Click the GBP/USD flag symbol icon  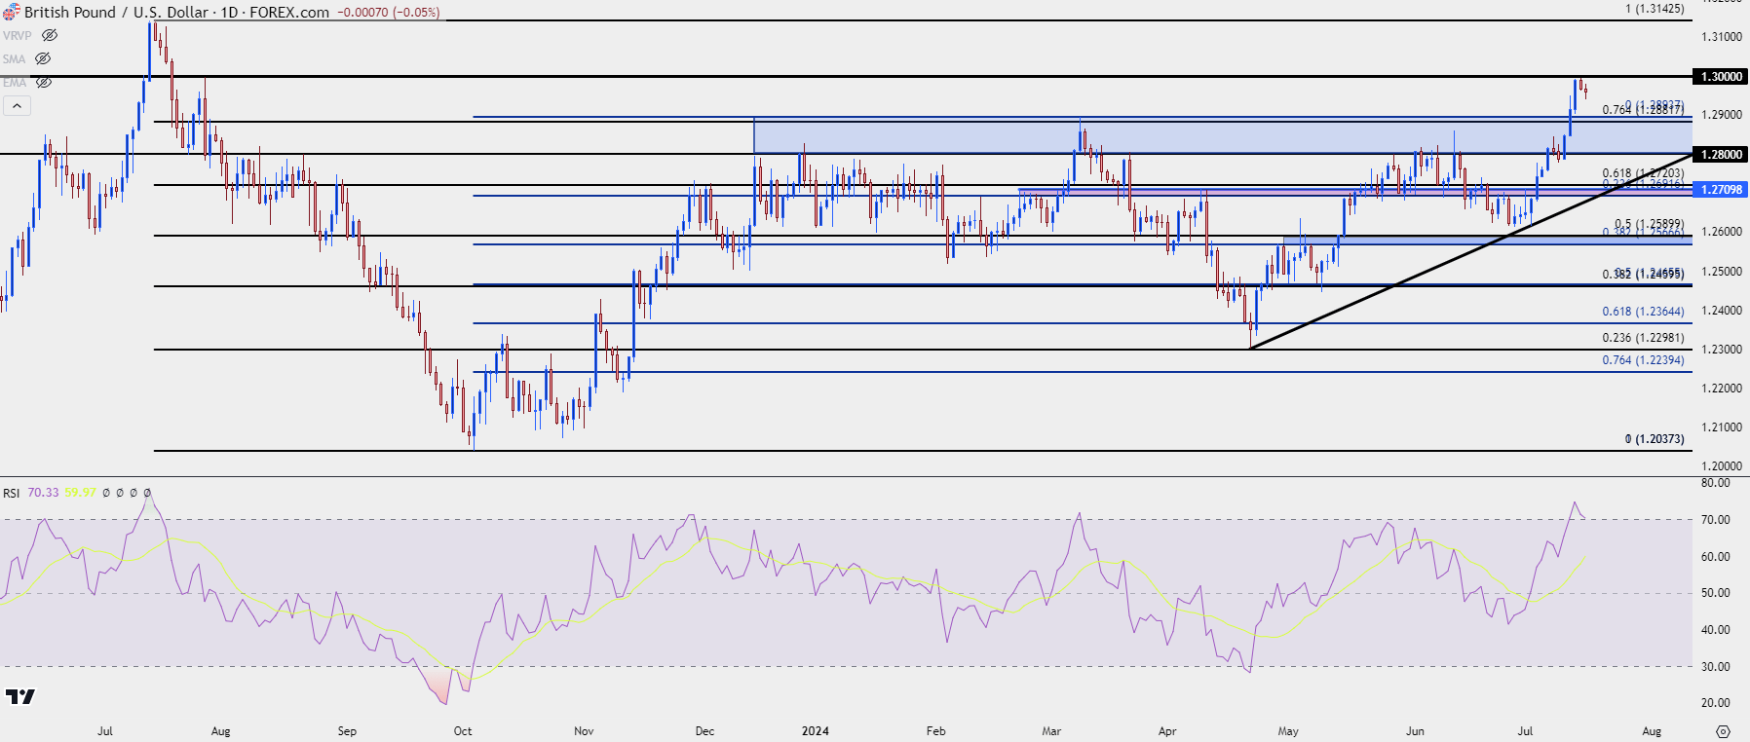(x=11, y=13)
